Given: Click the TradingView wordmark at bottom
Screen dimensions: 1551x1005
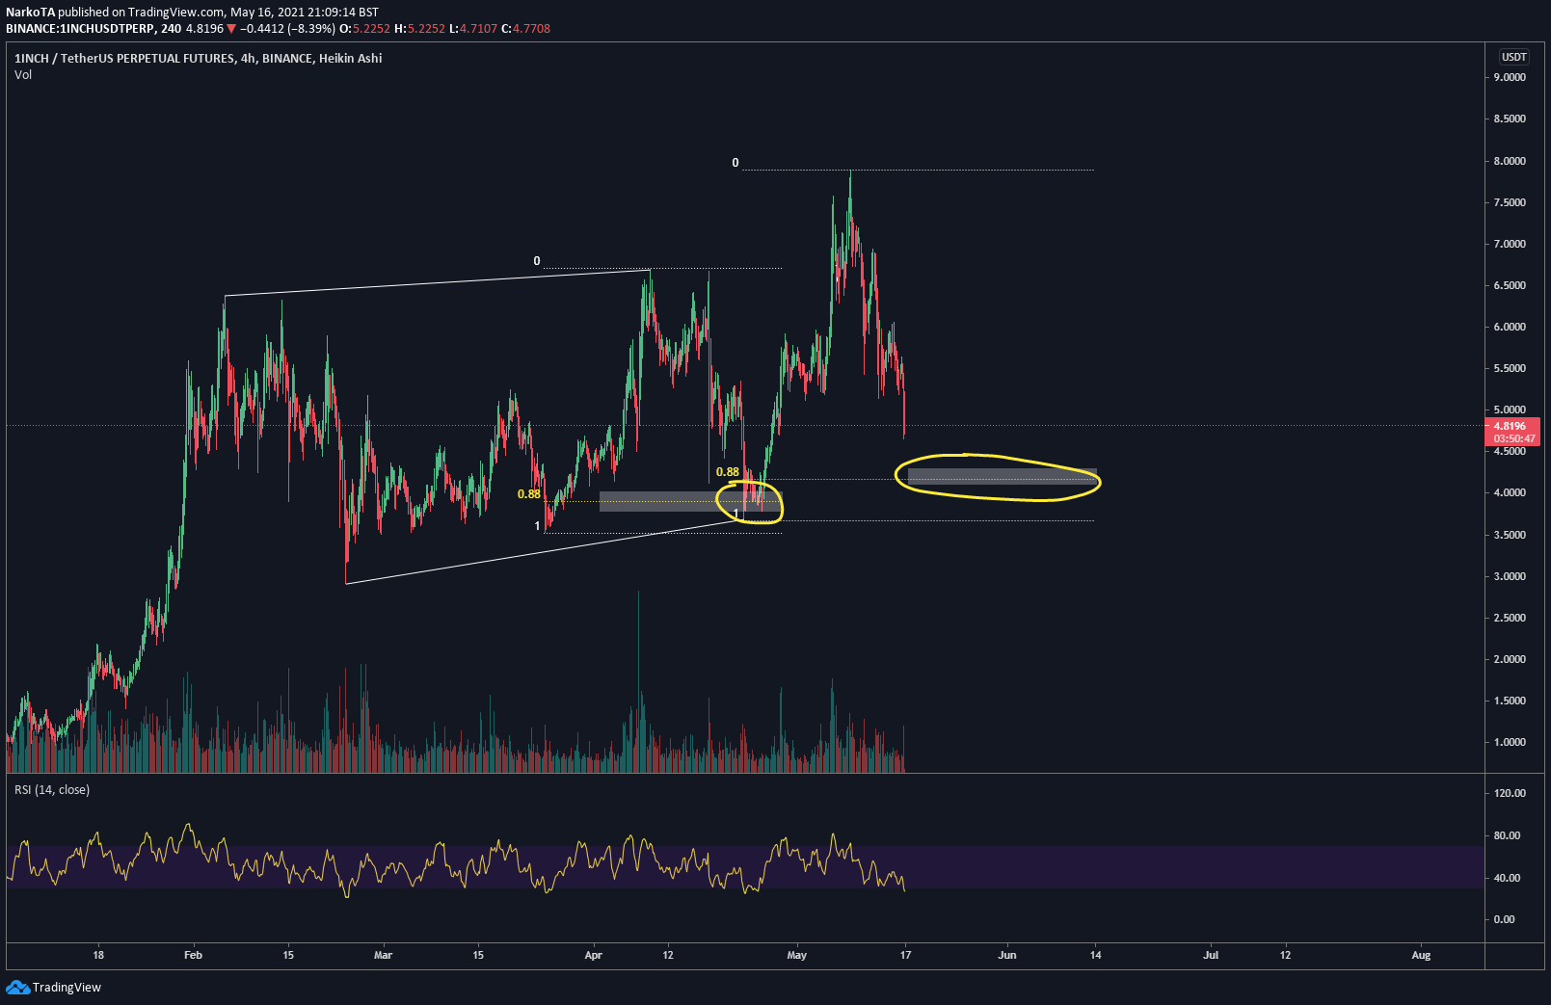Looking at the screenshot, I should click(67, 987).
